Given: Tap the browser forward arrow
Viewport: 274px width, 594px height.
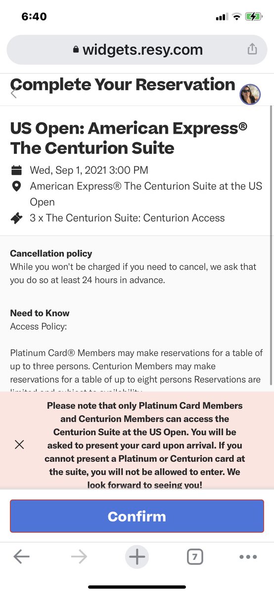Looking at the screenshot, I should click(x=79, y=557).
